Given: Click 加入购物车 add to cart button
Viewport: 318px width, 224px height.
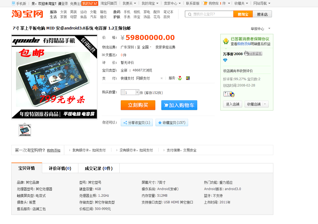Looking at the screenshot, I should point(179,105).
